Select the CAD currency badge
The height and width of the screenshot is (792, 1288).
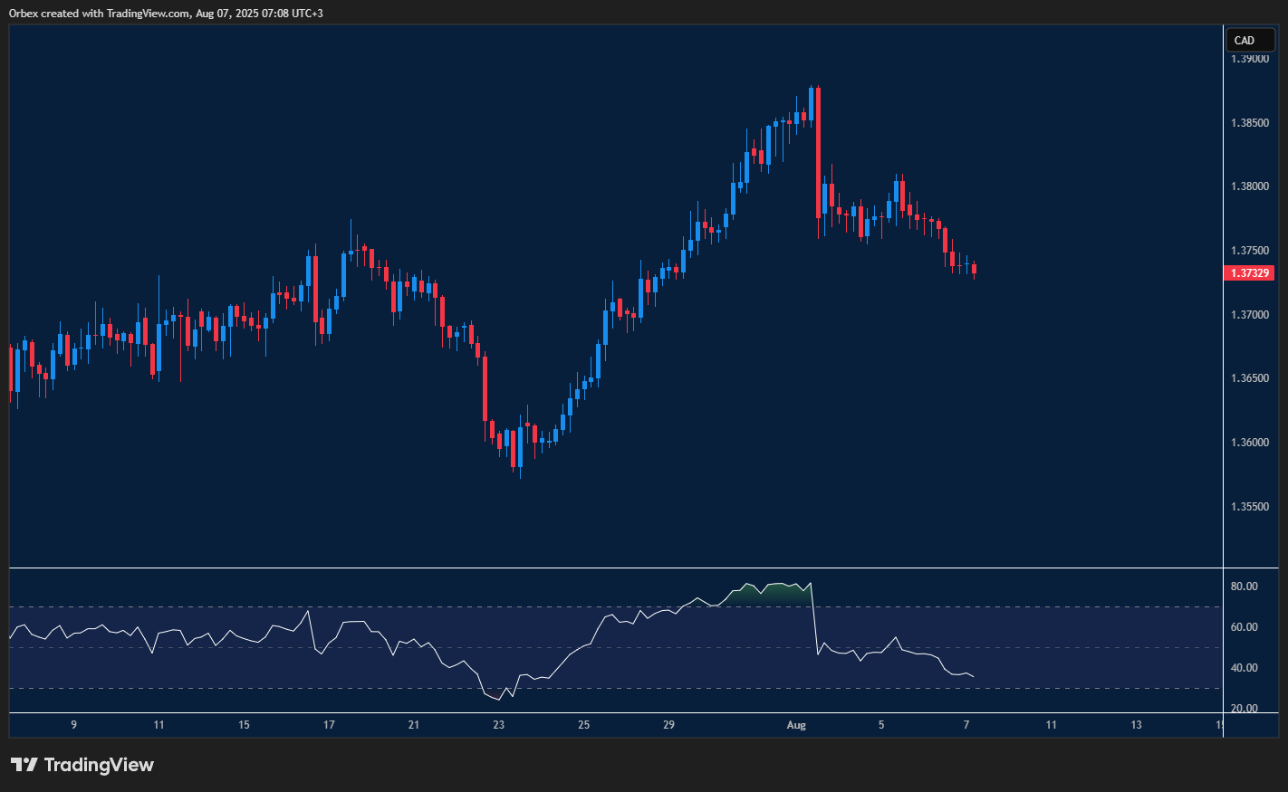click(1250, 40)
